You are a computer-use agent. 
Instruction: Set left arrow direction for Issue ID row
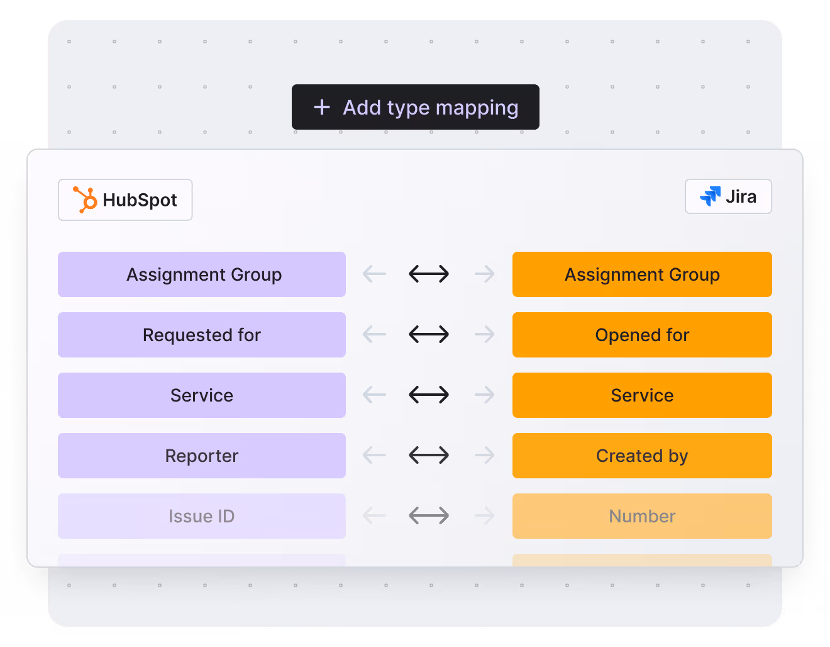(x=375, y=515)
